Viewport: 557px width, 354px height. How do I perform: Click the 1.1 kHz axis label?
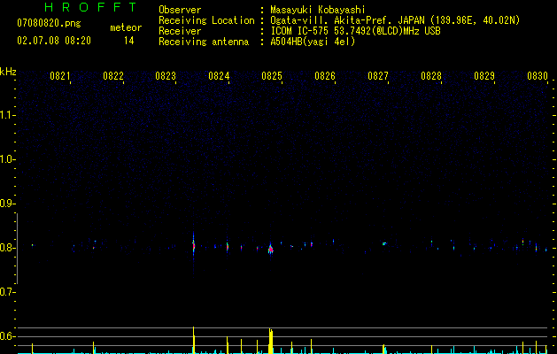[7, 115]
